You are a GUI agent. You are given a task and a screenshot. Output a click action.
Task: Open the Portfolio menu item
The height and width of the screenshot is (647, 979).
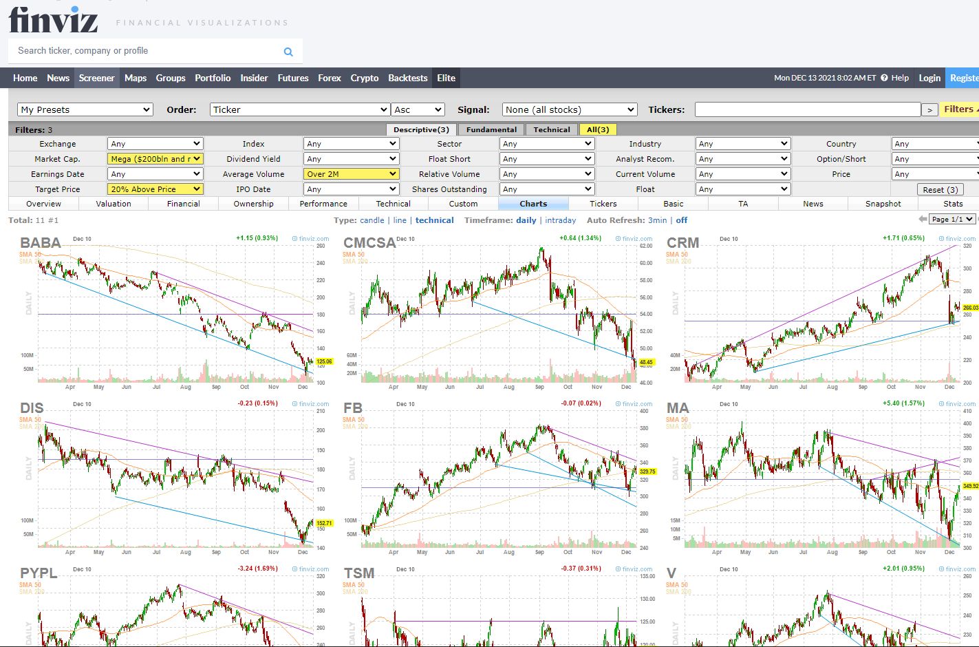click(213, 78)
